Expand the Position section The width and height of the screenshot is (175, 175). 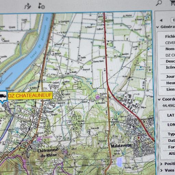161,164
